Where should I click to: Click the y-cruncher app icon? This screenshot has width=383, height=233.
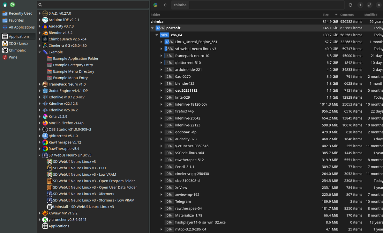[x=45, y=220]
